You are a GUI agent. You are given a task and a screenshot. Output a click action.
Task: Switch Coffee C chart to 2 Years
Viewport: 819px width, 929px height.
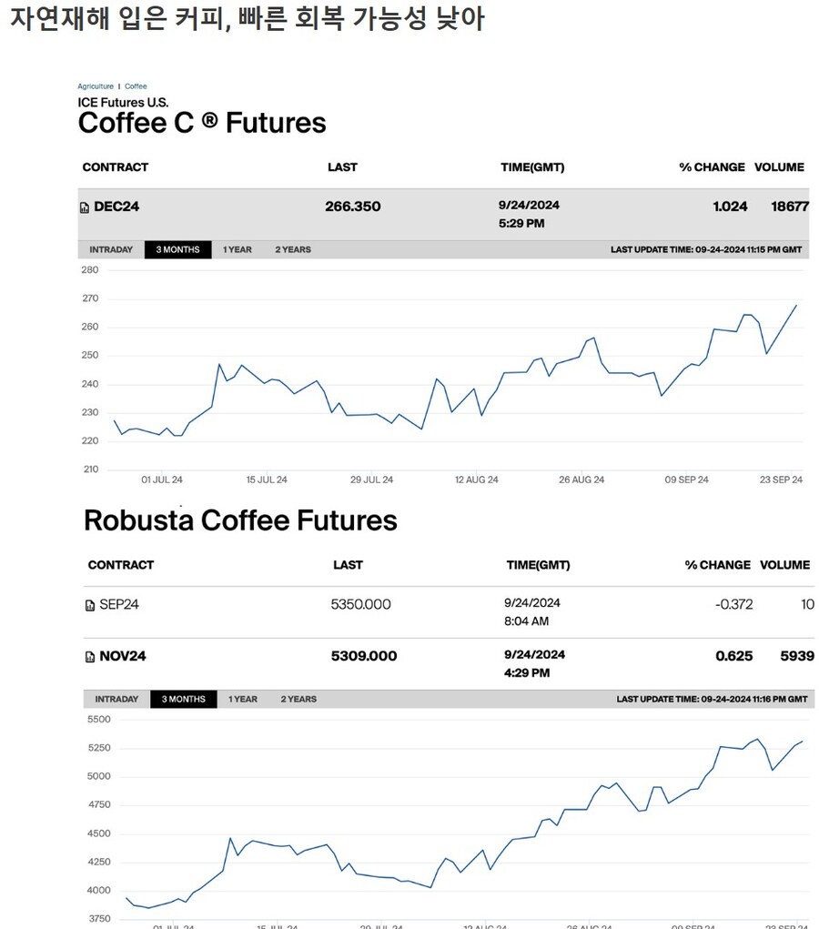point(293,249)
